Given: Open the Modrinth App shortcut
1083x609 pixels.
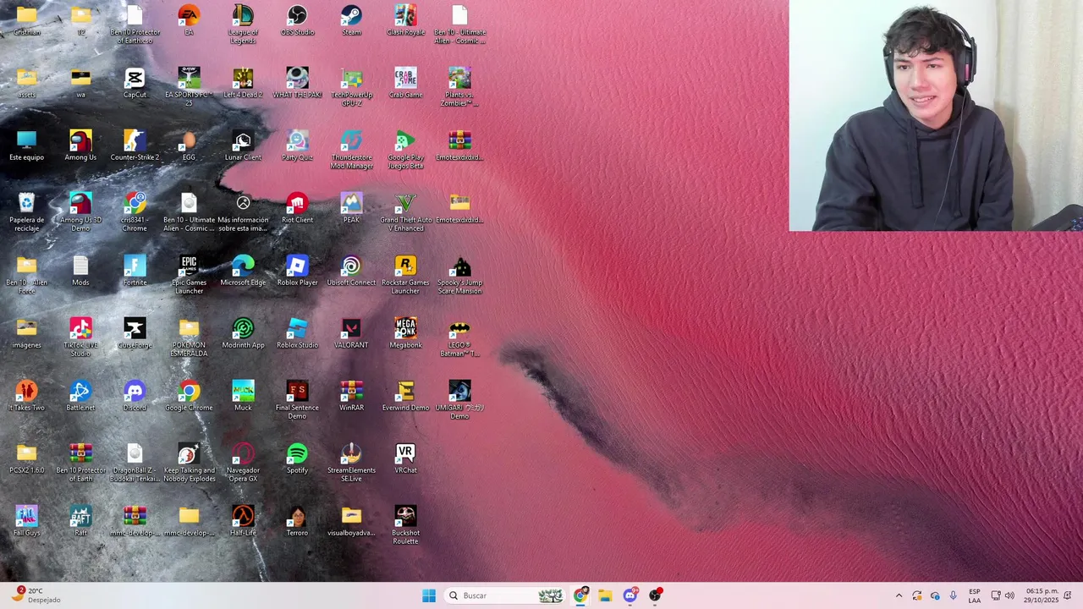Looking at the screenshot, I should tap(243, 333).
